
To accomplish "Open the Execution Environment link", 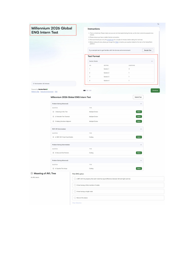I will 47,92.
